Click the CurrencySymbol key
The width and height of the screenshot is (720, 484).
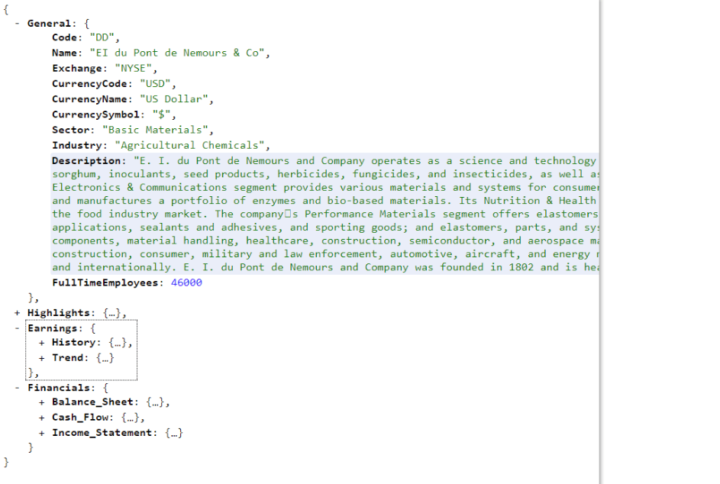95,115
